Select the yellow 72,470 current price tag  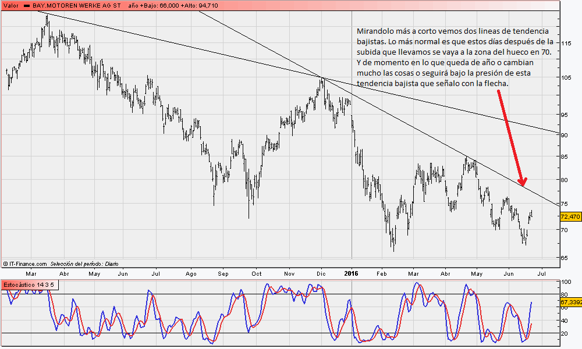[570, 216]
